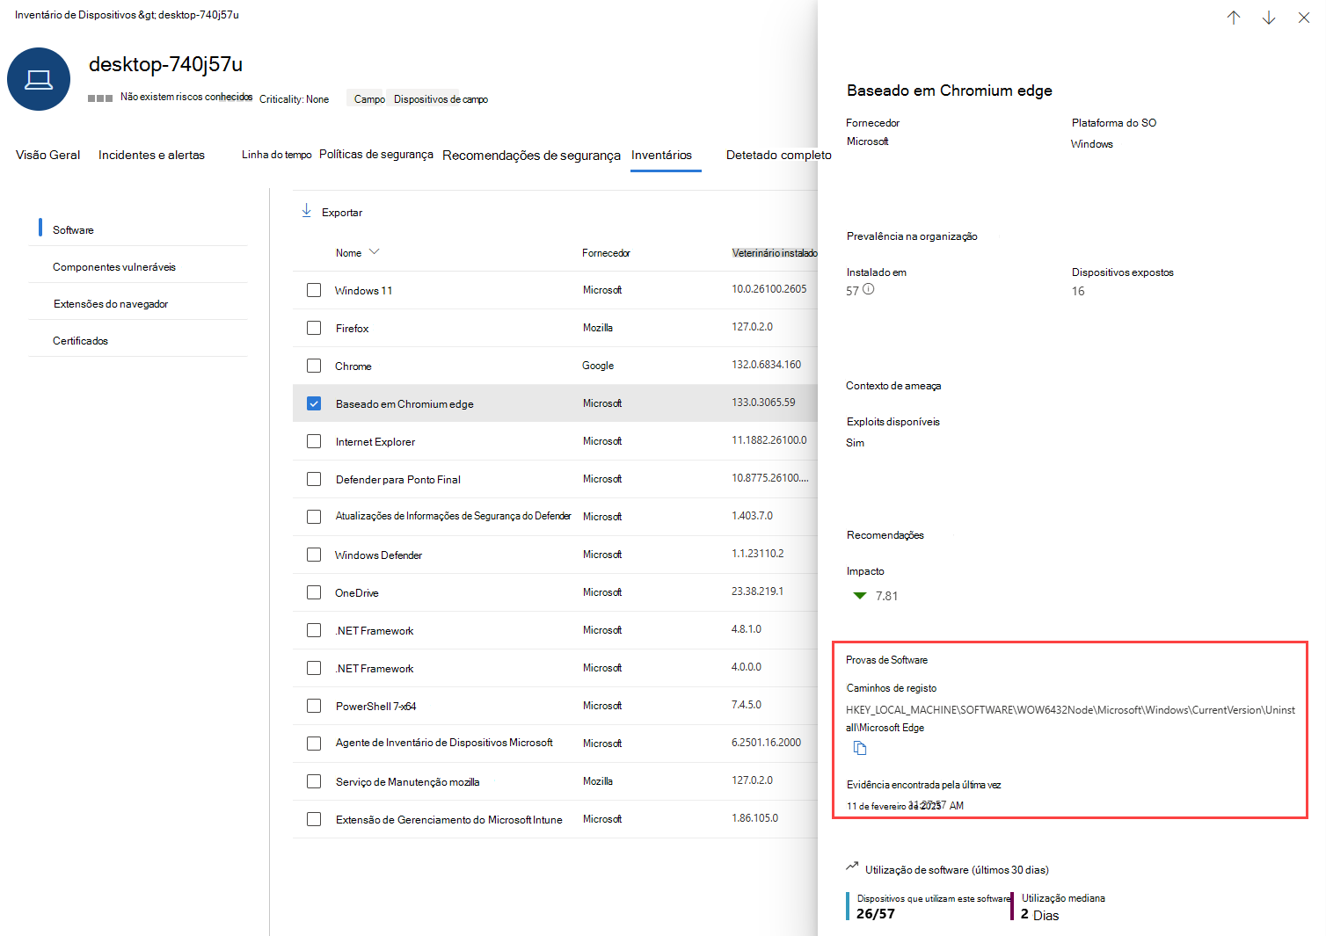1326x936 pixels.
Task: Open the Políticas de segurança tab
Action: (x=376, y=155)
